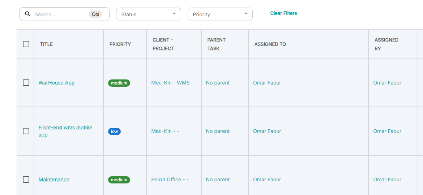Click the Priority column header
The height and width of the screenshot is (195, 423).
click(120, 44)
